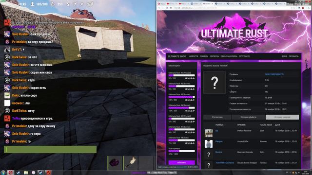Image resolution: width=312 pixels, height=175 pixels.
Task: Click Deky's avatar in game chat
Action: (x=7, y=95)
